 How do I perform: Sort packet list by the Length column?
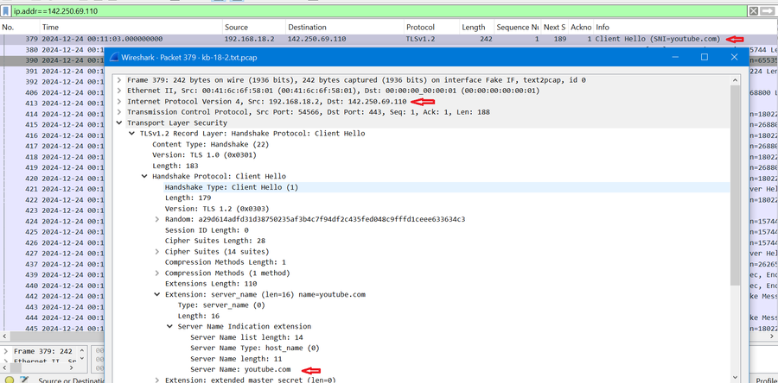[x=476, y=28]
